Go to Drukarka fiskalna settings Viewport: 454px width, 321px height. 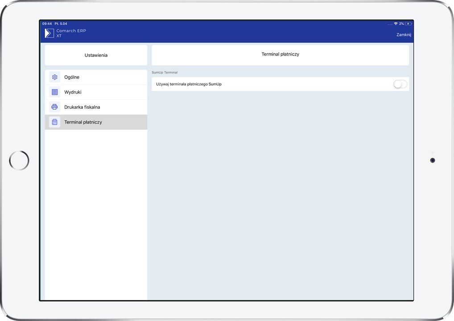[82, 107]
